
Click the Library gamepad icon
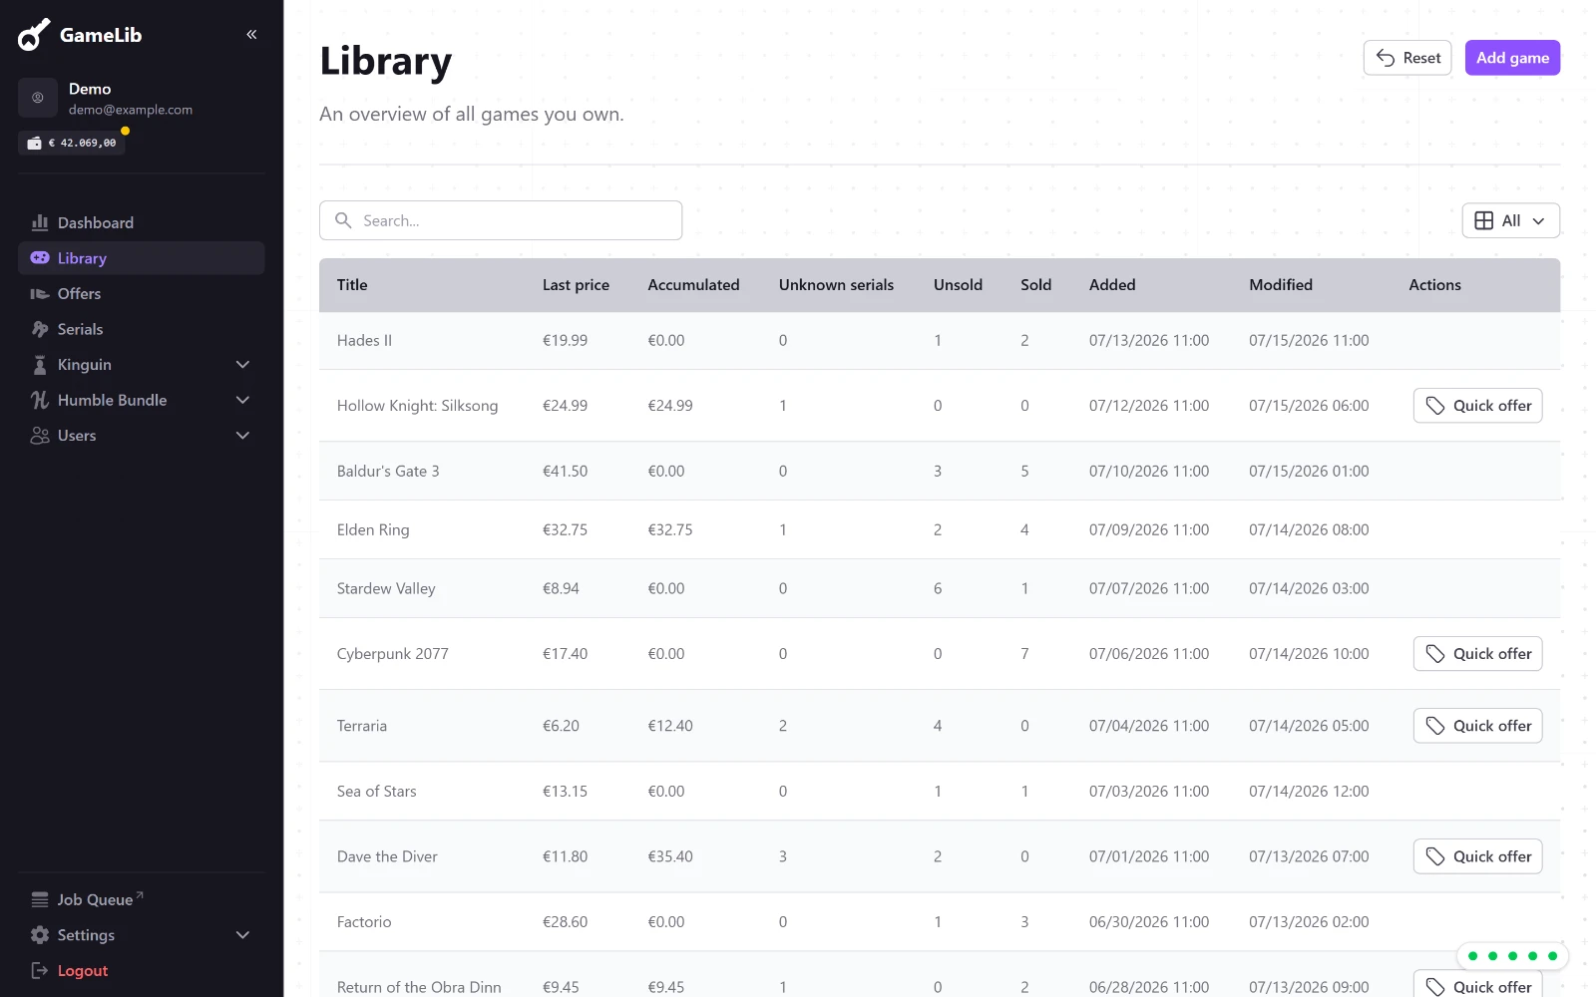point(40,258)
